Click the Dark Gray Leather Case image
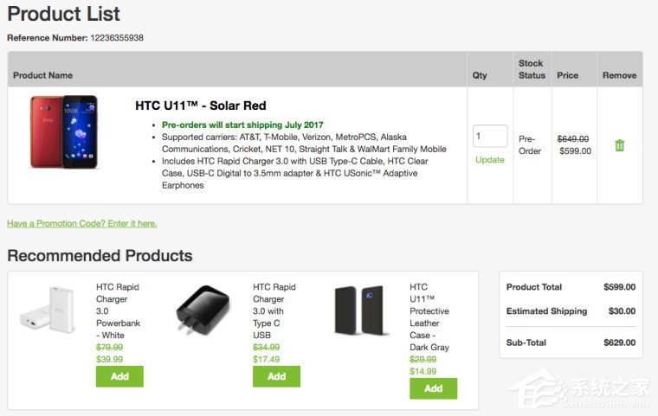Viewport: 658px width, 416px height. (360, 310)
